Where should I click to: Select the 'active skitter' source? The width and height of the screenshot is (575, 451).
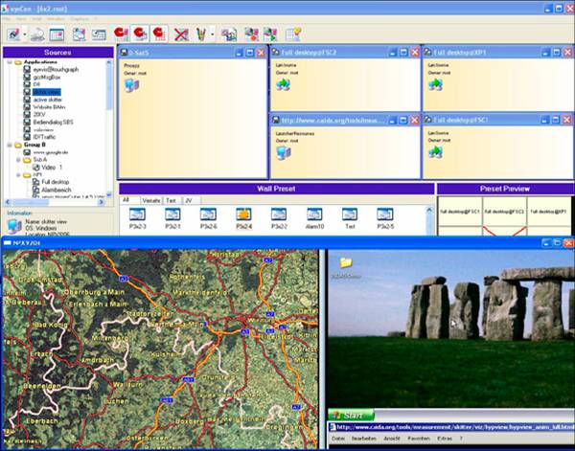point(48,100)
